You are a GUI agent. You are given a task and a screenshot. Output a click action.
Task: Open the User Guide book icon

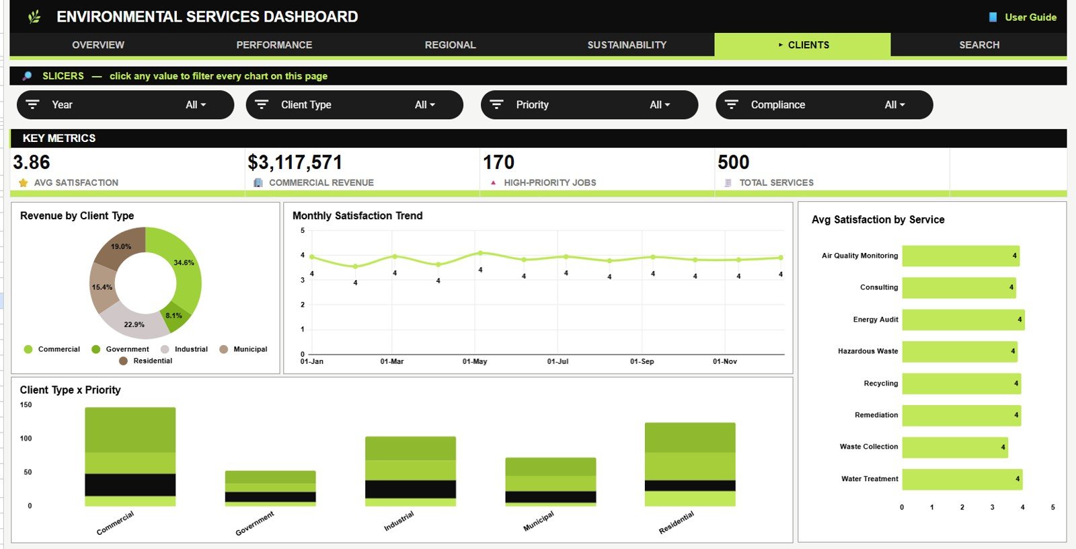(x=993, y=17)
